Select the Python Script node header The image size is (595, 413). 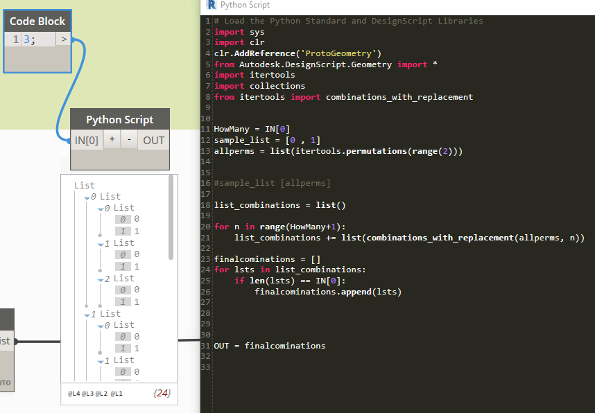click(120, 119)
